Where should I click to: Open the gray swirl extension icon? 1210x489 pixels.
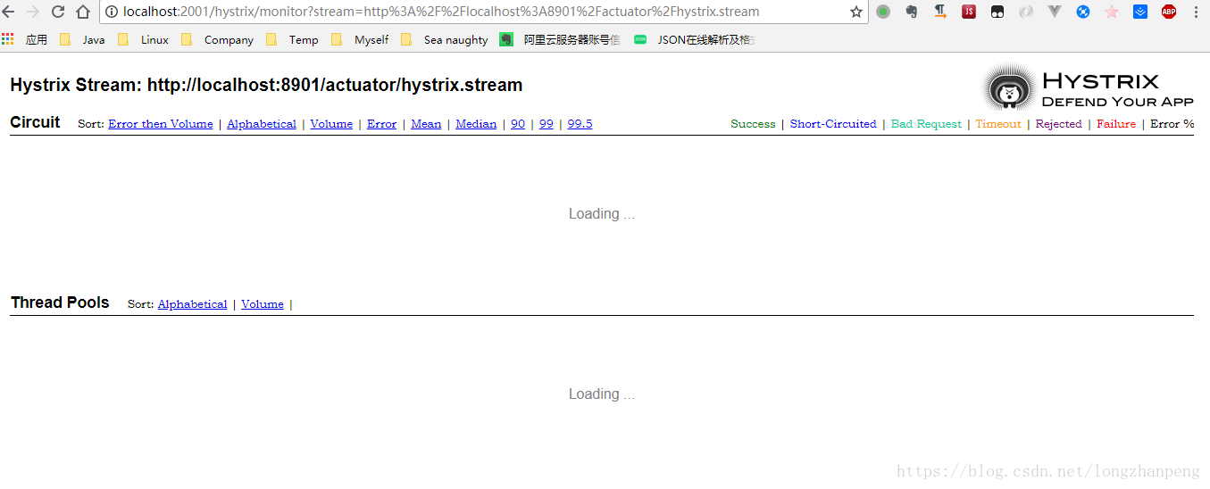(1026, 12)
